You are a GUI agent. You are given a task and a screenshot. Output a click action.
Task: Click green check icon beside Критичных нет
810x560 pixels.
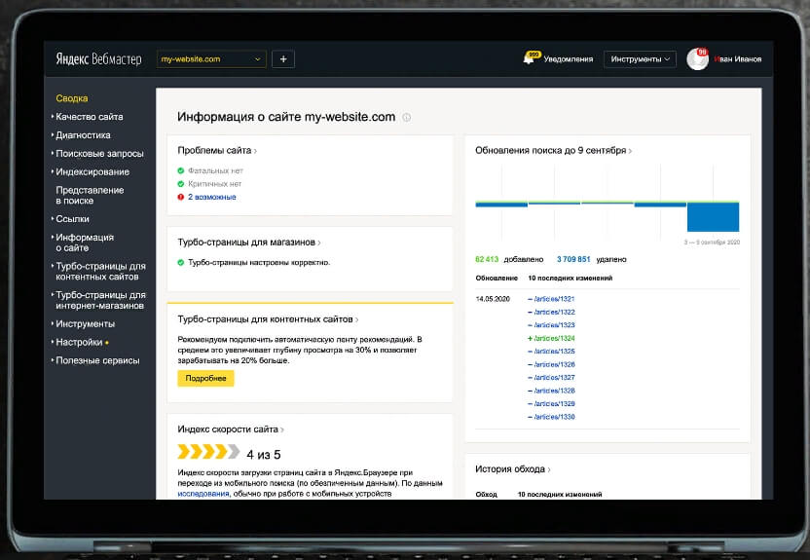[x=181, y=184]
